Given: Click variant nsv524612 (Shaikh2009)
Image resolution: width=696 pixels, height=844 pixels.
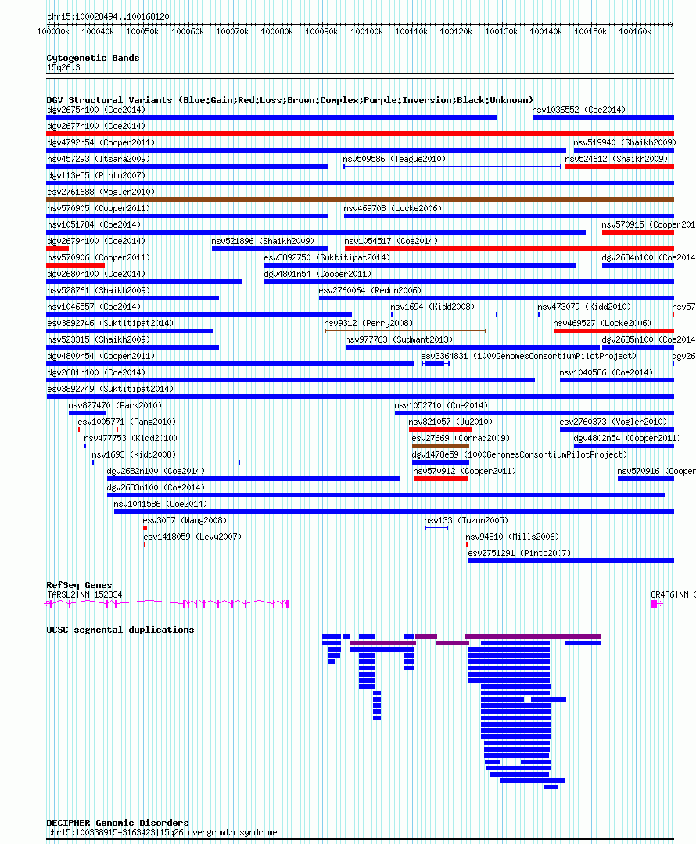Looking at the screenshot, I should coord(616,160).
